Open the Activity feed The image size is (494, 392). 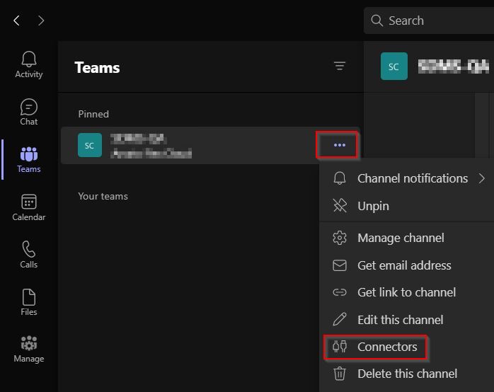pyautogui.click(x=29, y=65)
